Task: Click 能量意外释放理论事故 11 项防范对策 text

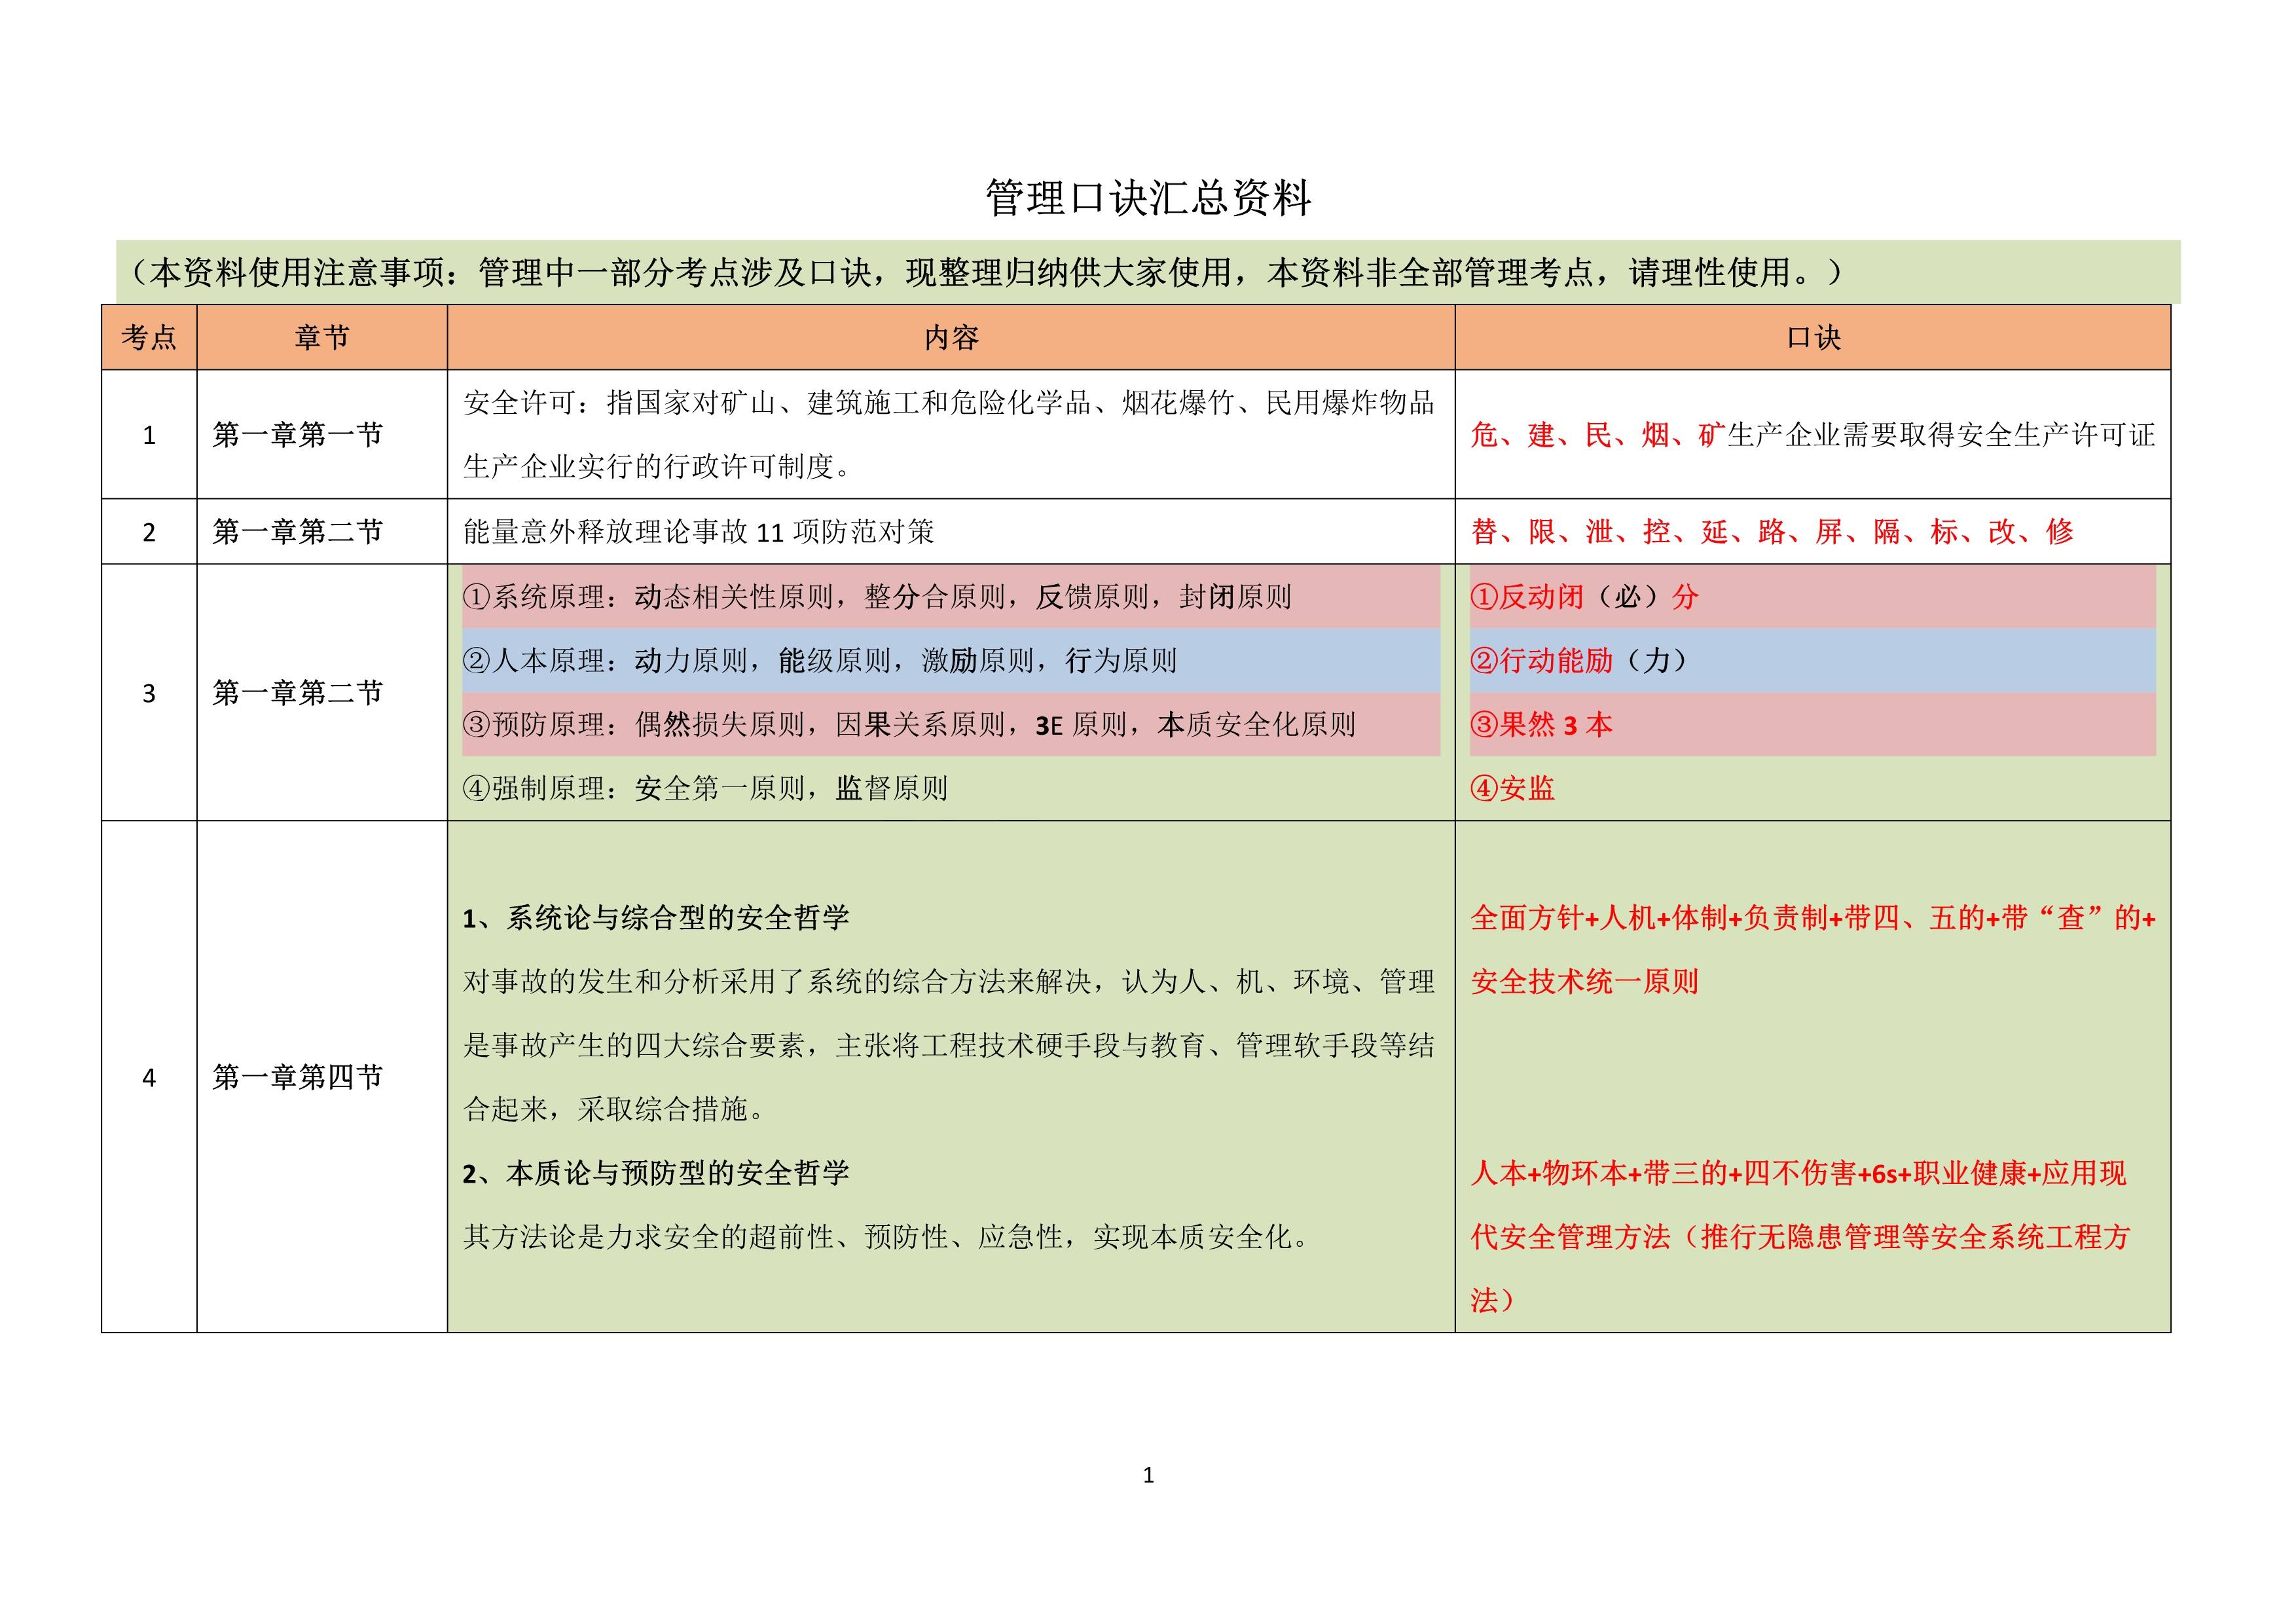Action: 698,532
